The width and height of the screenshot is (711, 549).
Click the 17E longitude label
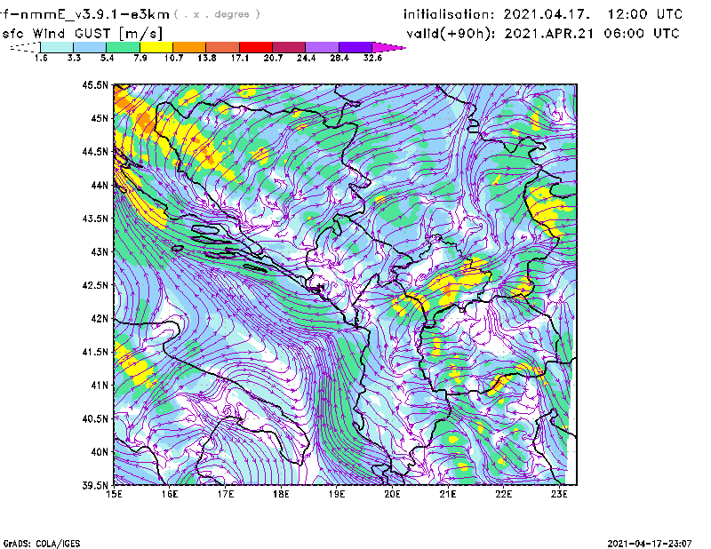click(x=226, y=494)
